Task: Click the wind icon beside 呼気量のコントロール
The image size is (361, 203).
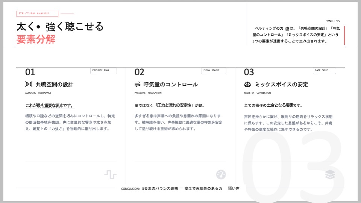Action: (x=138, y=84)
